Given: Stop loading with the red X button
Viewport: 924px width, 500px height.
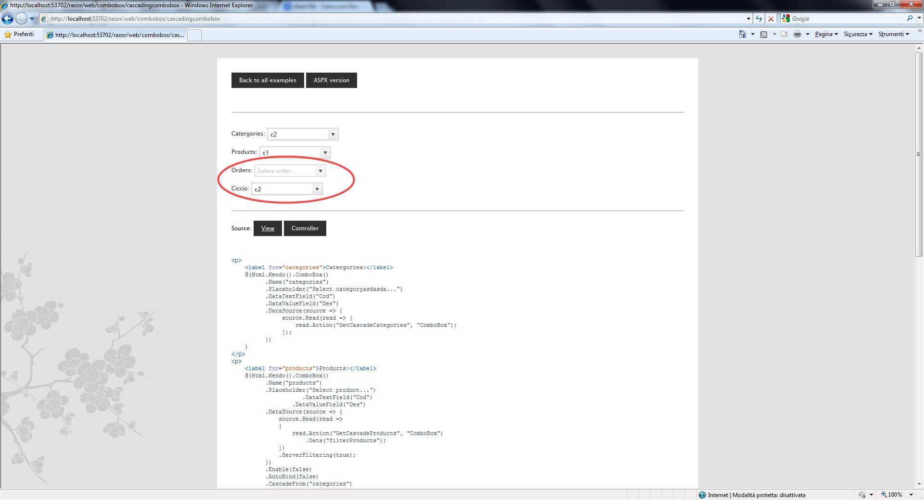Looking at the screenshot, I should point(771,19).
